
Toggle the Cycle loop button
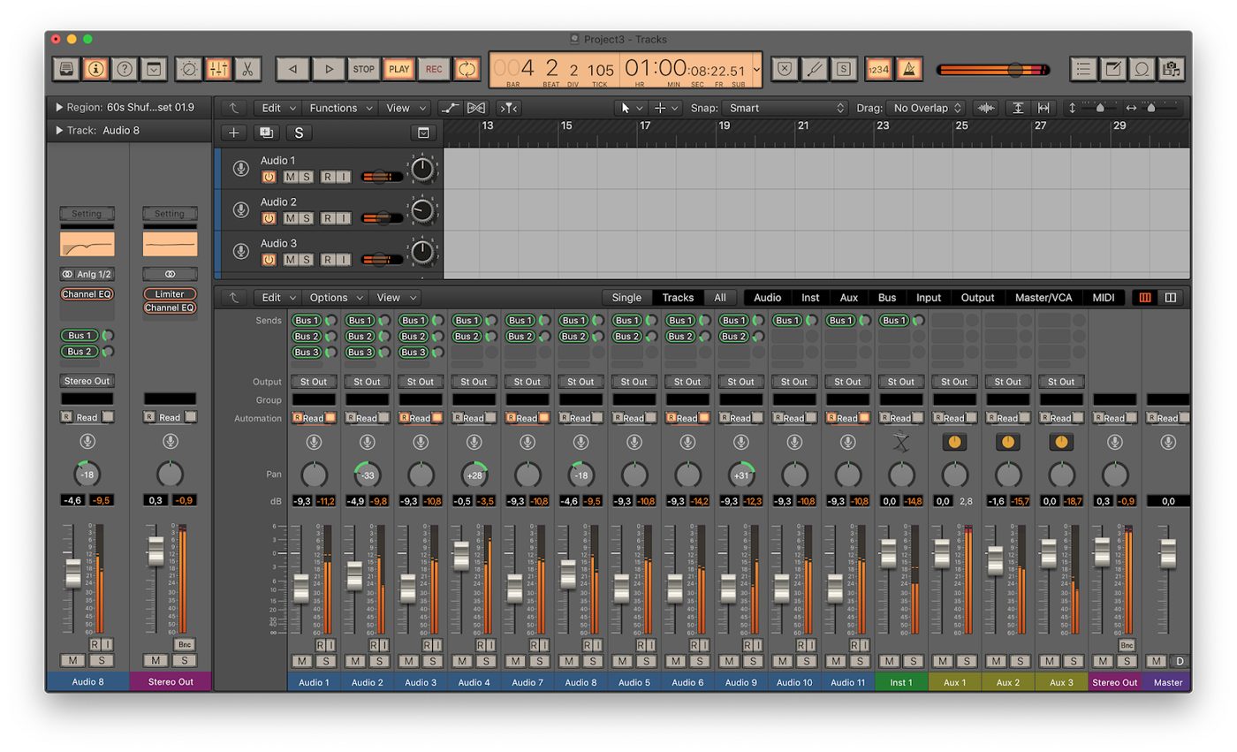coord(467,69)
